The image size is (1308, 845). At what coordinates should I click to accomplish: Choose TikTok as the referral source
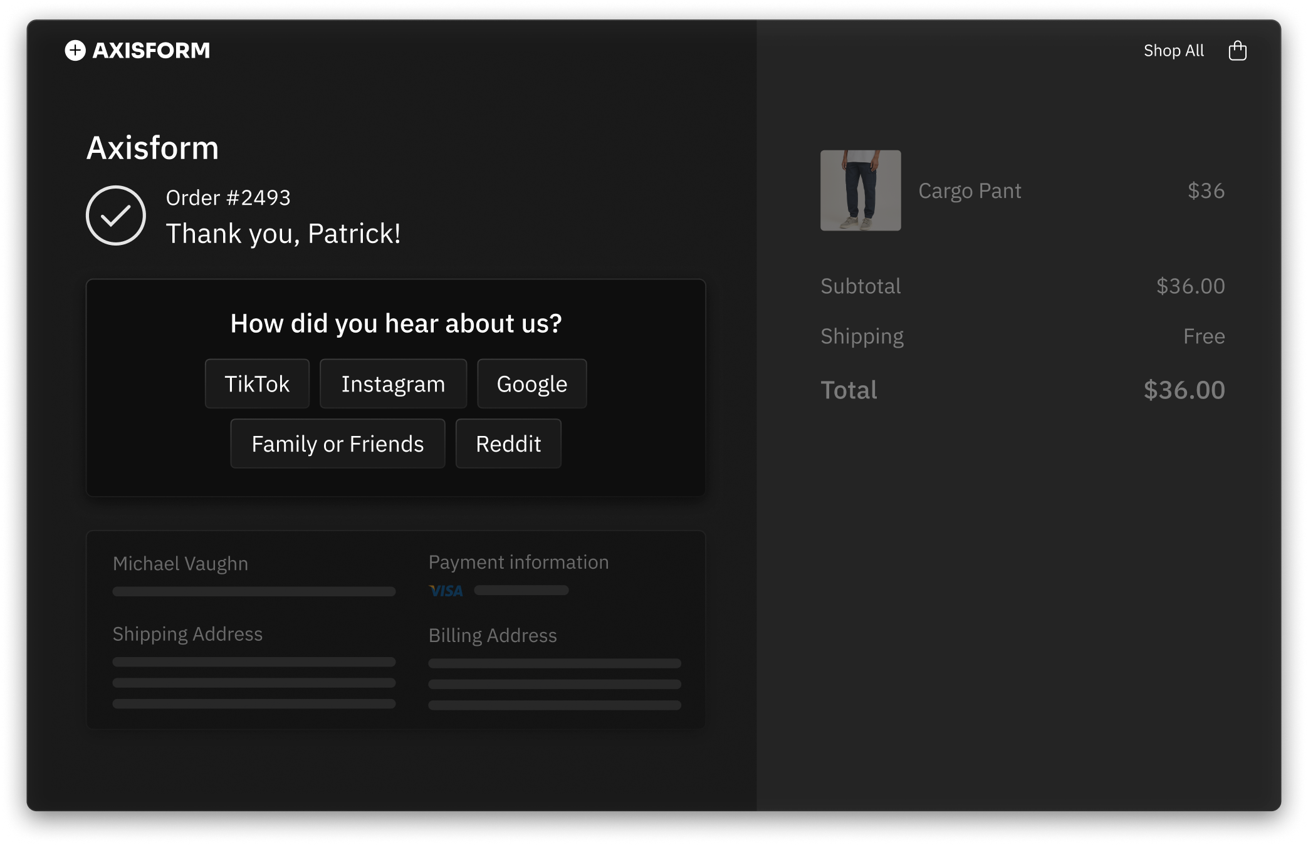point(257,383)
